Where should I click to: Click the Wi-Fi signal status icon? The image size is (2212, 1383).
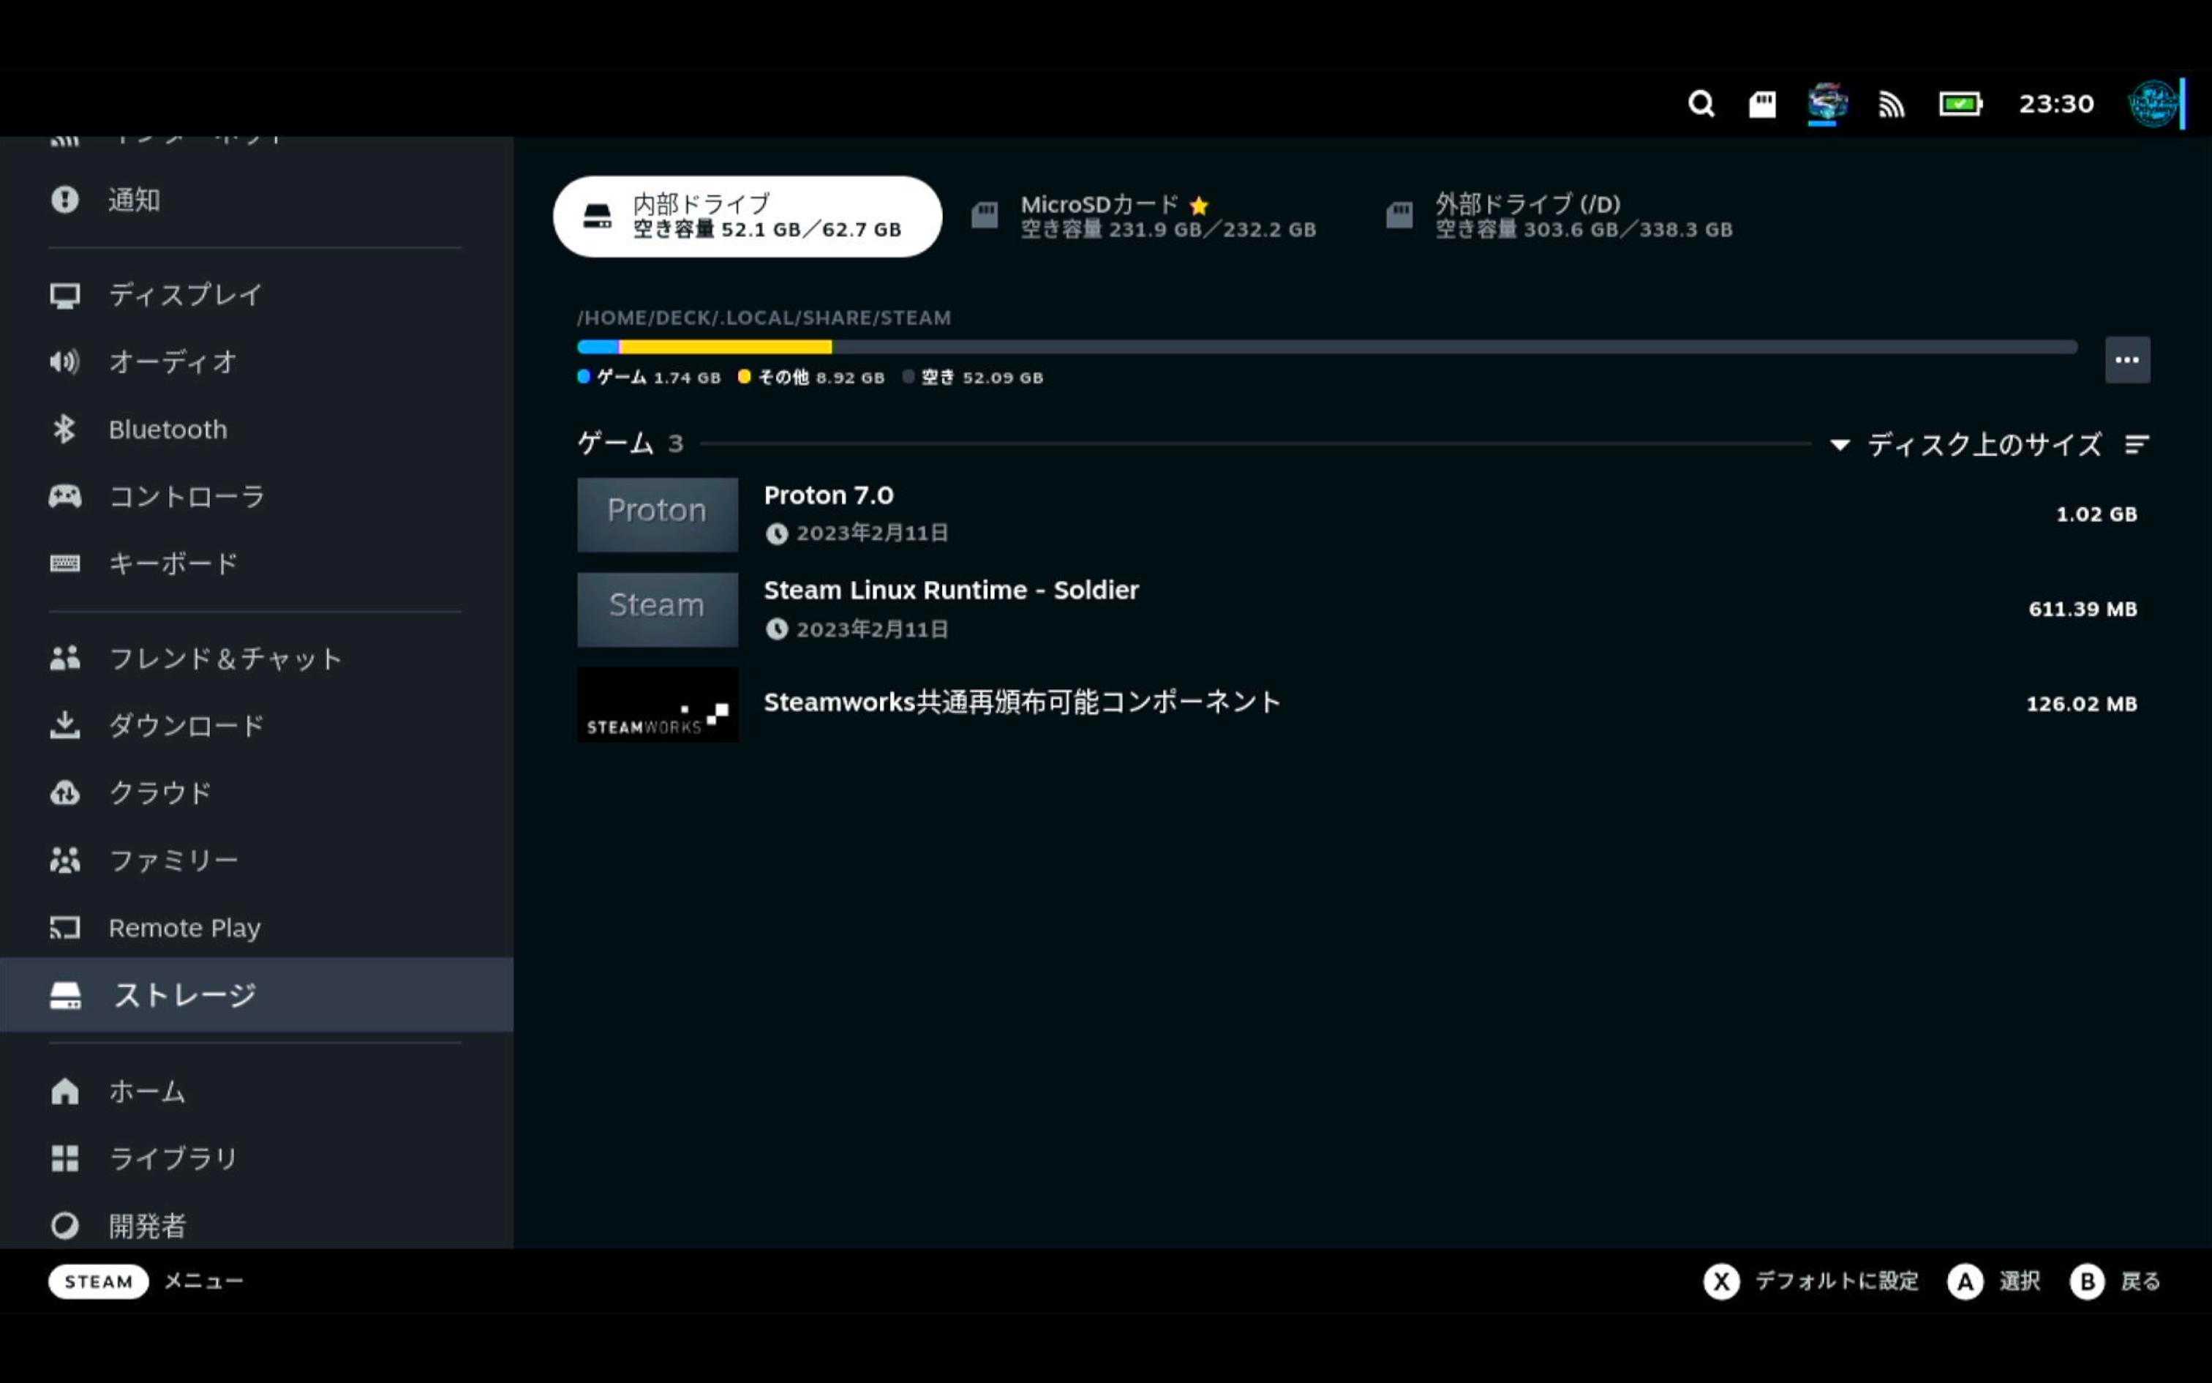[x=1891, y=104]
